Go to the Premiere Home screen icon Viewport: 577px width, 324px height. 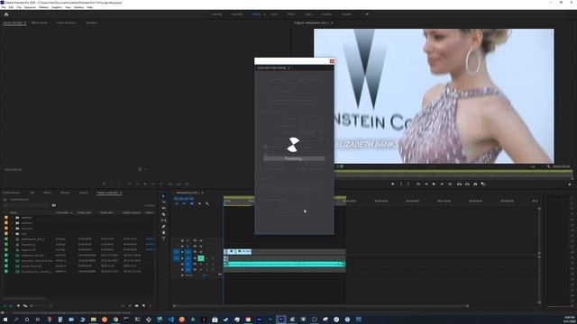(6, 14)
